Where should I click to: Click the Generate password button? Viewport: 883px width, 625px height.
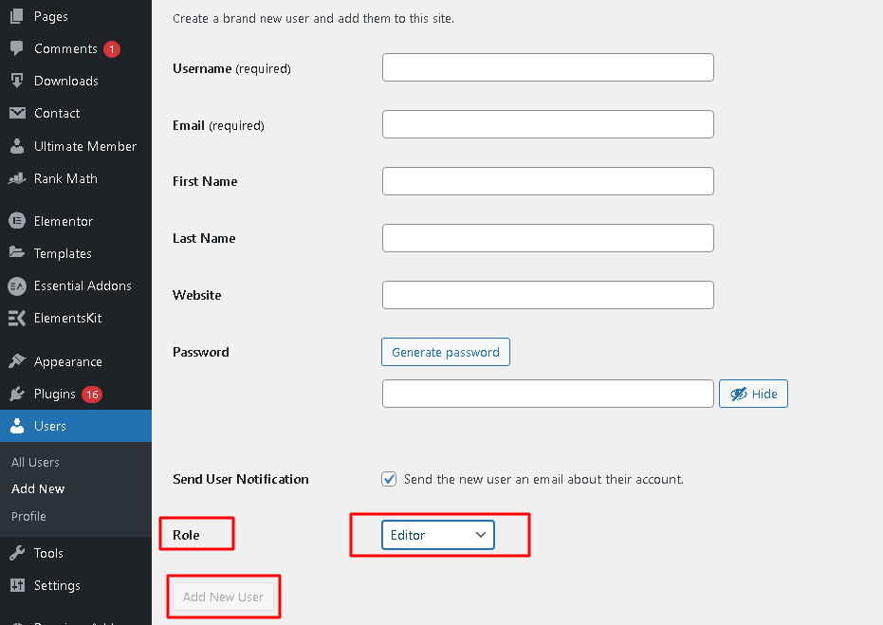tap(445, 352)
